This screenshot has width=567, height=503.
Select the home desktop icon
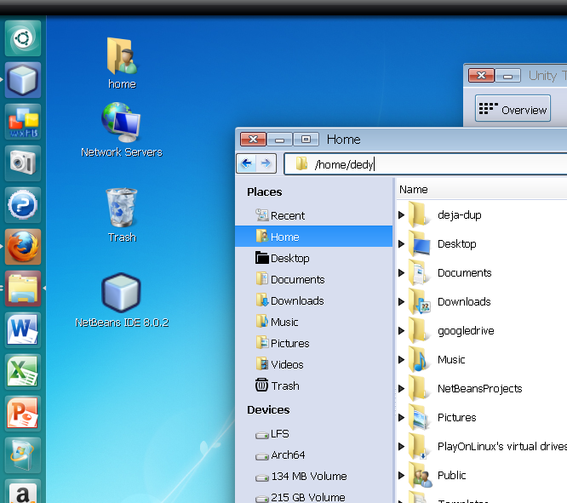[x=122, y=64]
